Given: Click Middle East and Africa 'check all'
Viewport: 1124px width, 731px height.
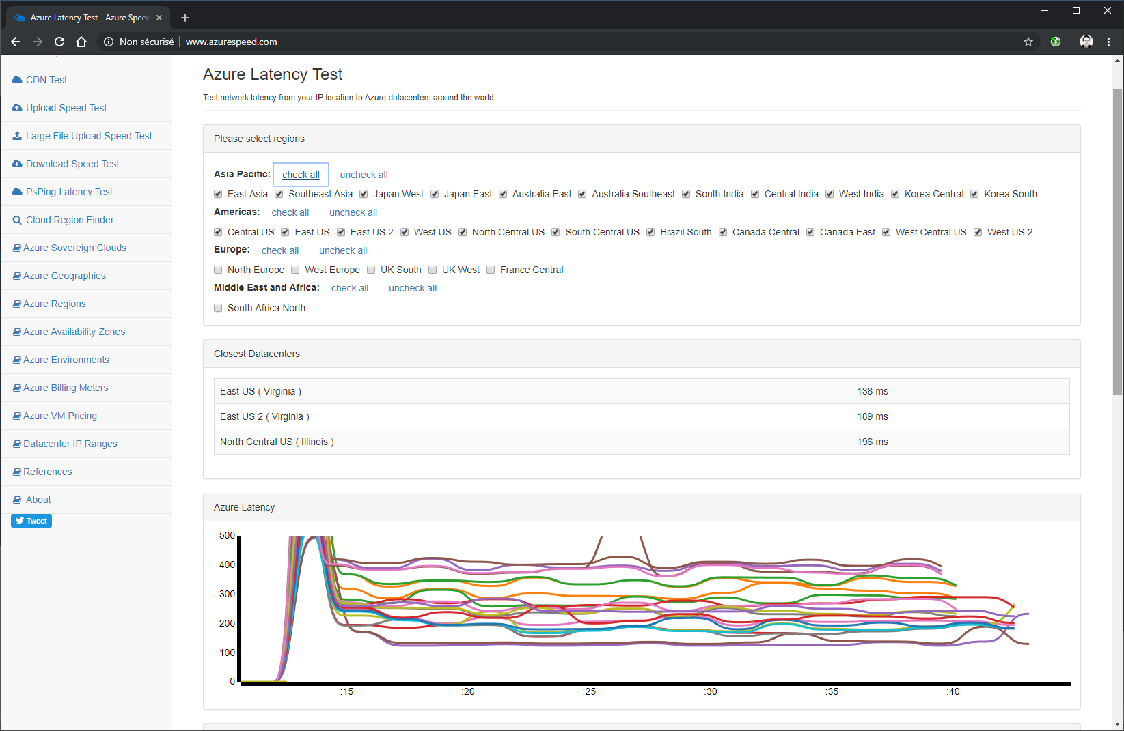Looking at the screenshot, I should pyautogui.click(x=350, y=288).
